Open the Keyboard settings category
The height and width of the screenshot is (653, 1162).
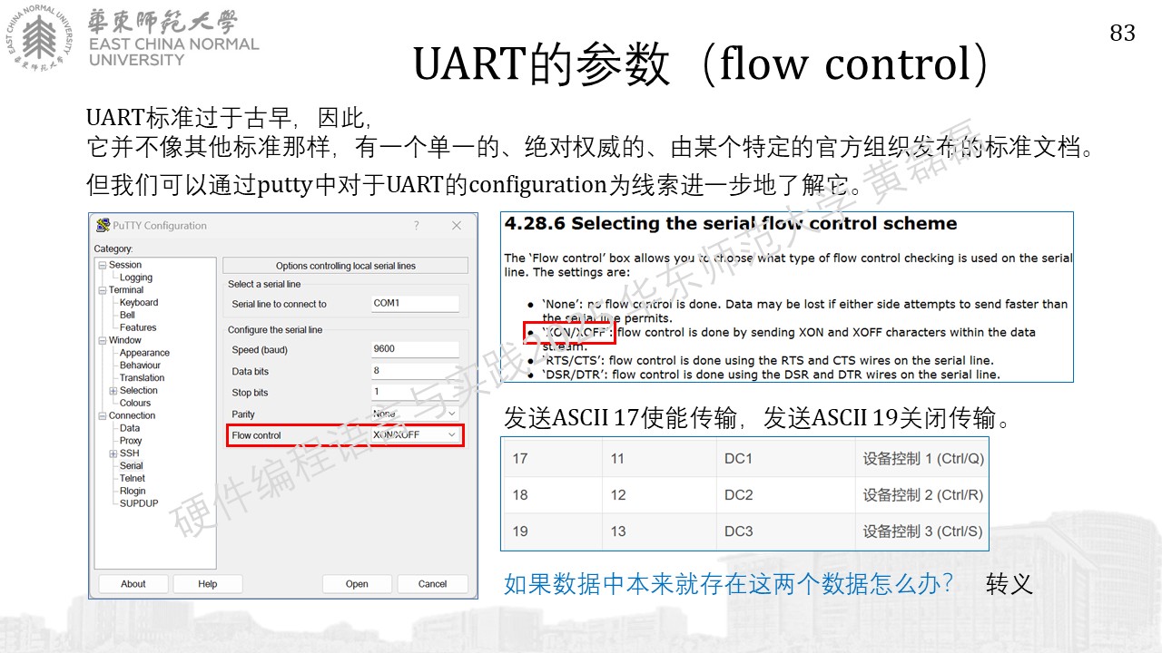click(139, 303)
